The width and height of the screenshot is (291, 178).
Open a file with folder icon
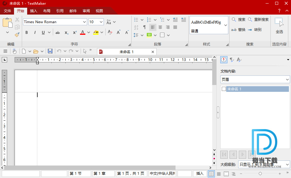point(36,51)
